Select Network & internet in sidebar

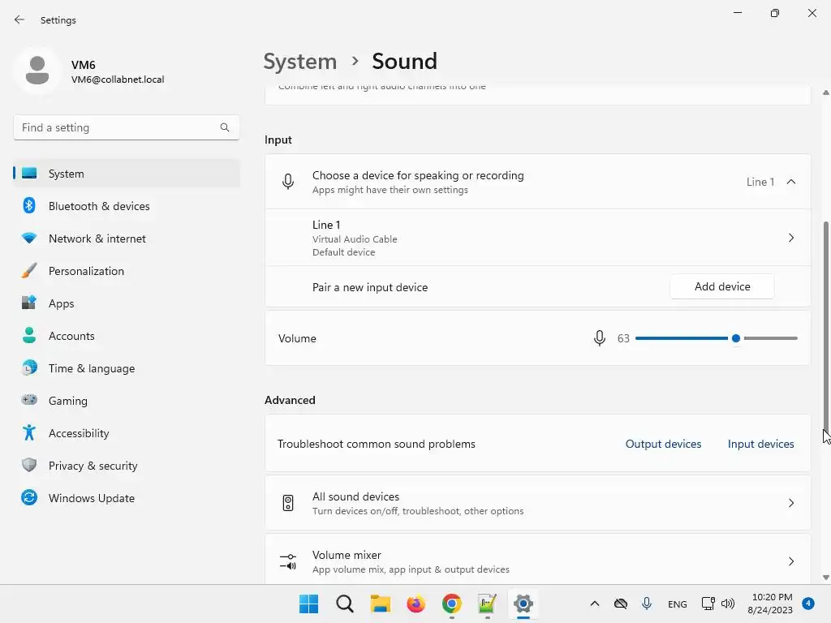click(x=97, y=238)
